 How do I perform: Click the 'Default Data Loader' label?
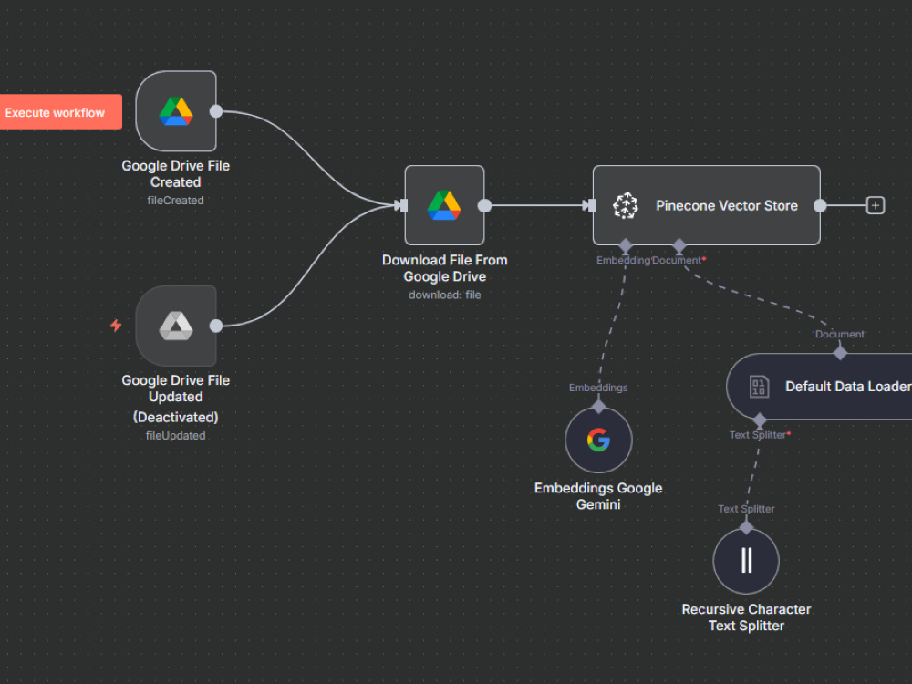point(848,387)
